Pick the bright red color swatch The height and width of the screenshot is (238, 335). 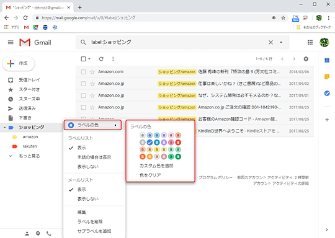tap(178, 143)
